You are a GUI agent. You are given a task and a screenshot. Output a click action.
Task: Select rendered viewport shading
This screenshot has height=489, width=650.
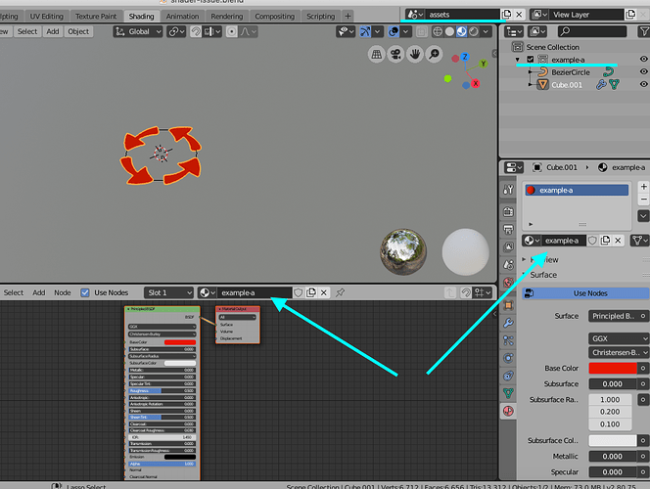click(x=474, y=32)
